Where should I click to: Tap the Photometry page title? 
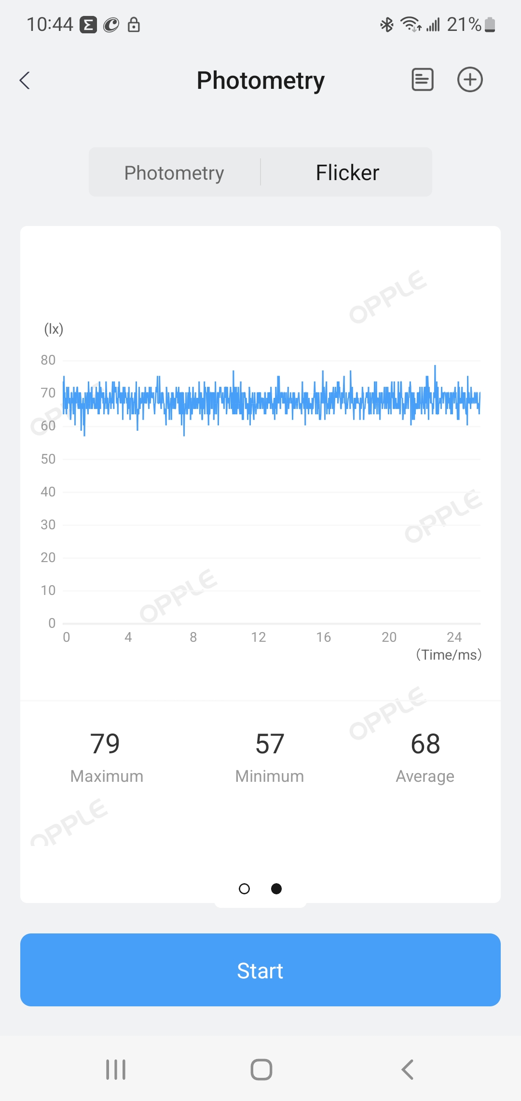[x=260, y=80]
